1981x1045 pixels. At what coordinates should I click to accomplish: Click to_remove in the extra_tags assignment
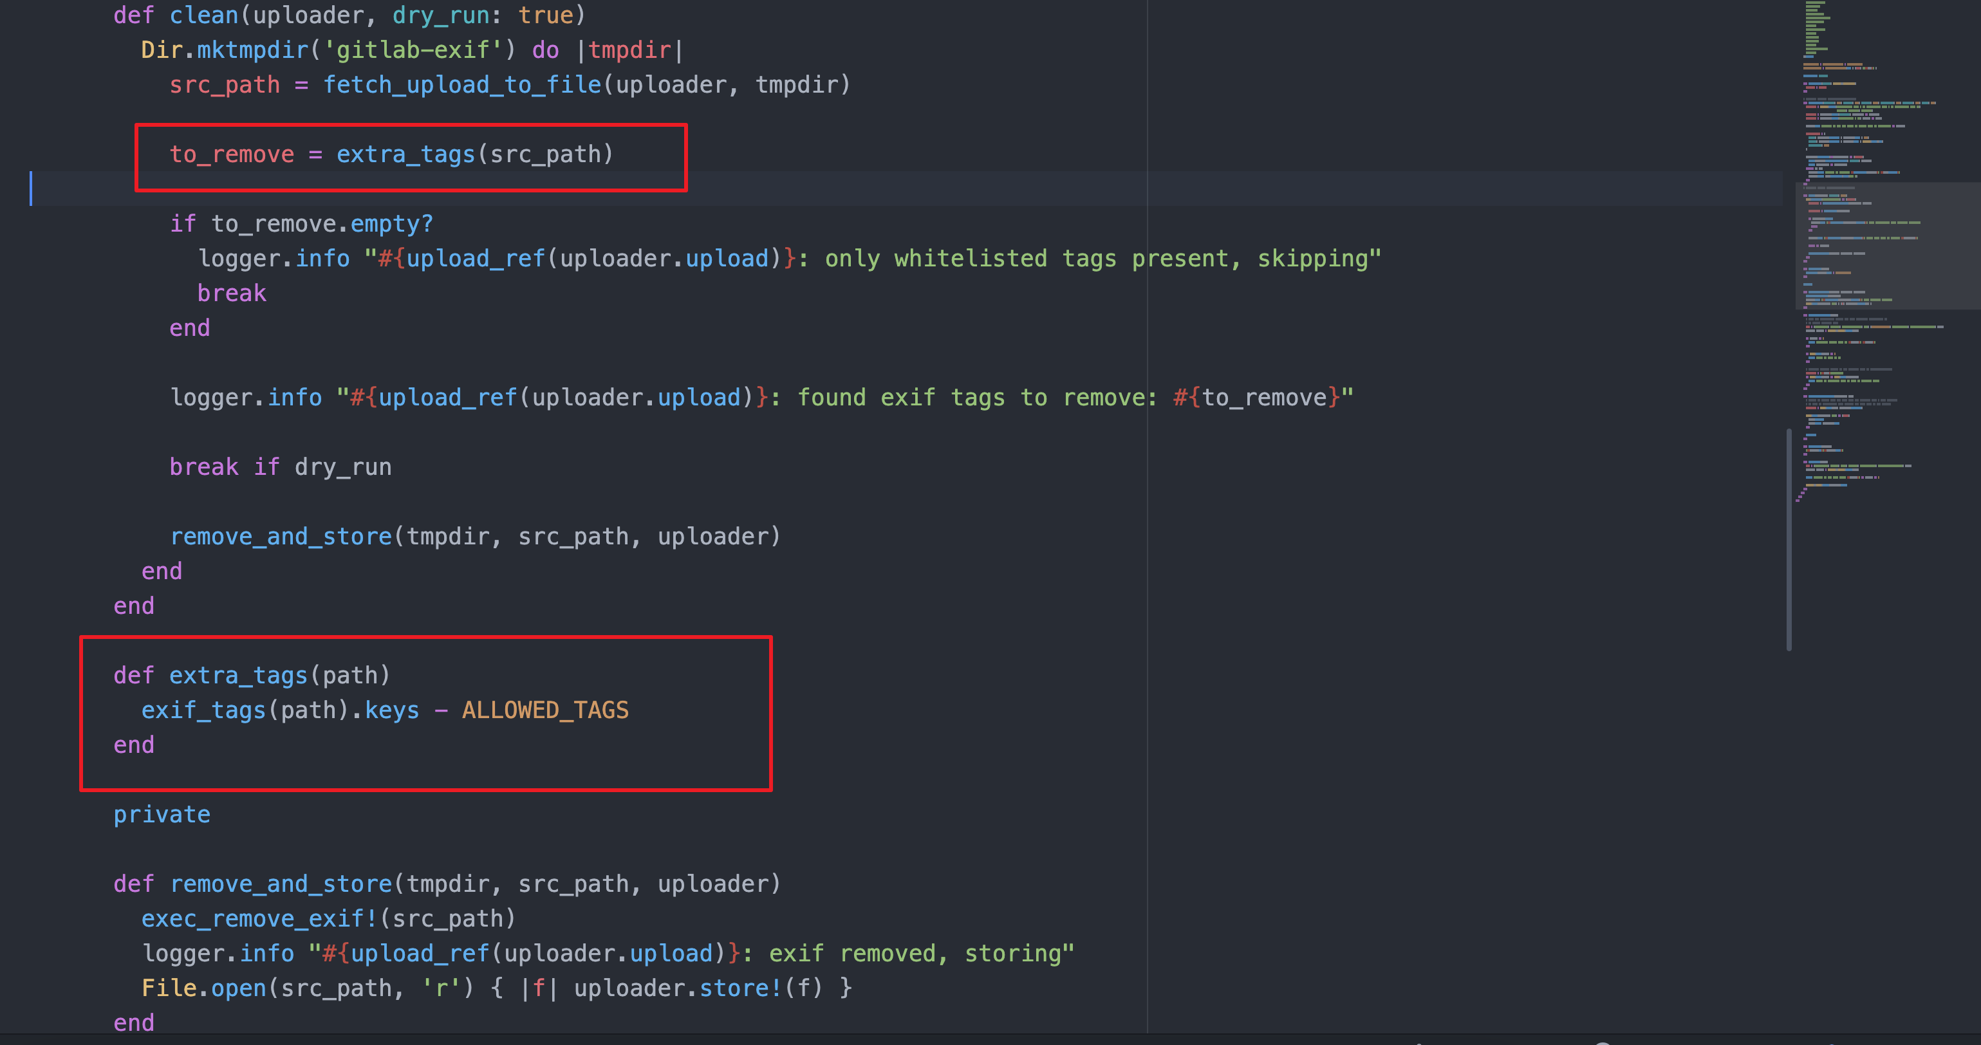coord(232,154)
